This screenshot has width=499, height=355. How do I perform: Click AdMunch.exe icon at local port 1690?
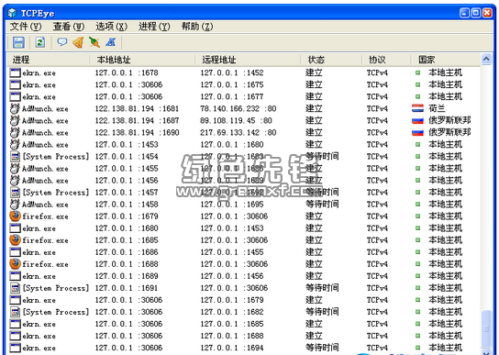point(15,132)
